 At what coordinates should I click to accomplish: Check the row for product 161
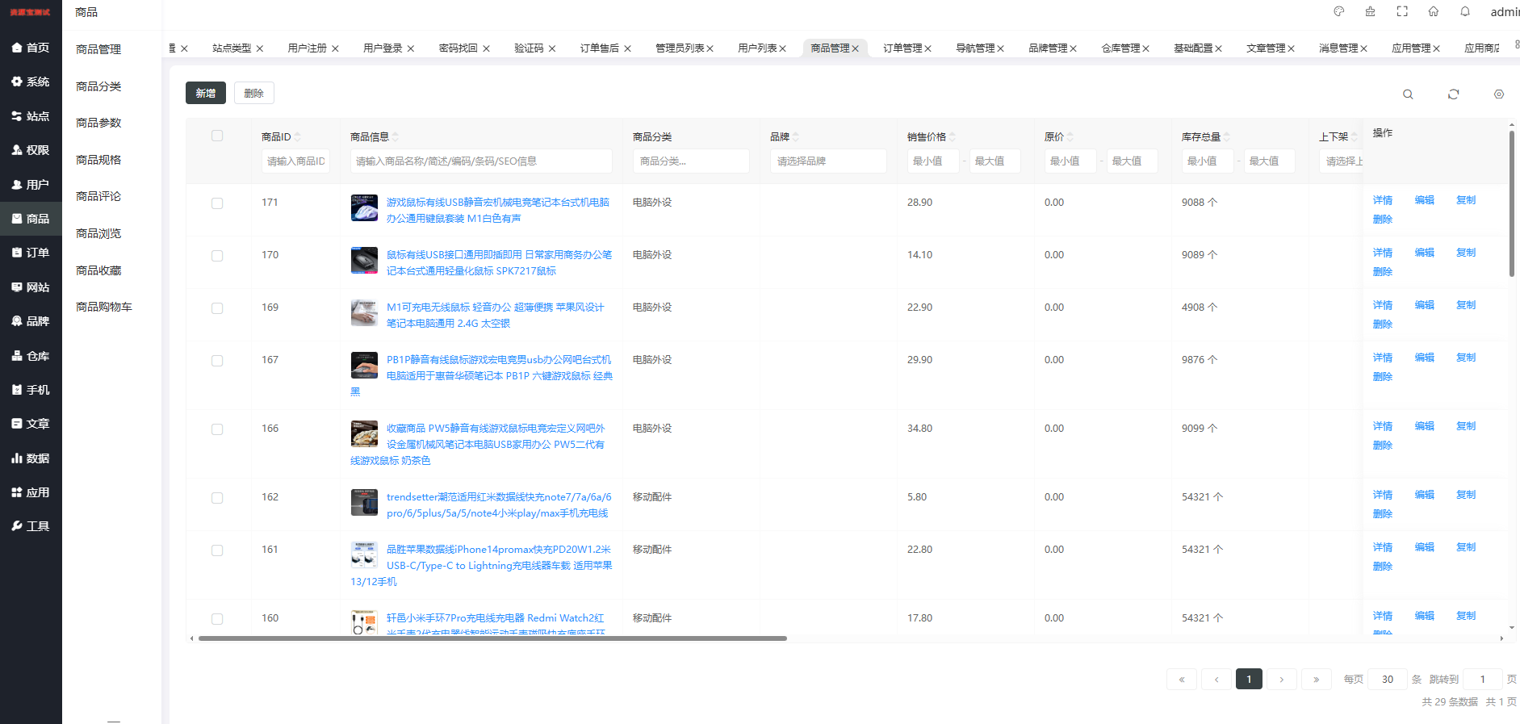coord(217,550)
